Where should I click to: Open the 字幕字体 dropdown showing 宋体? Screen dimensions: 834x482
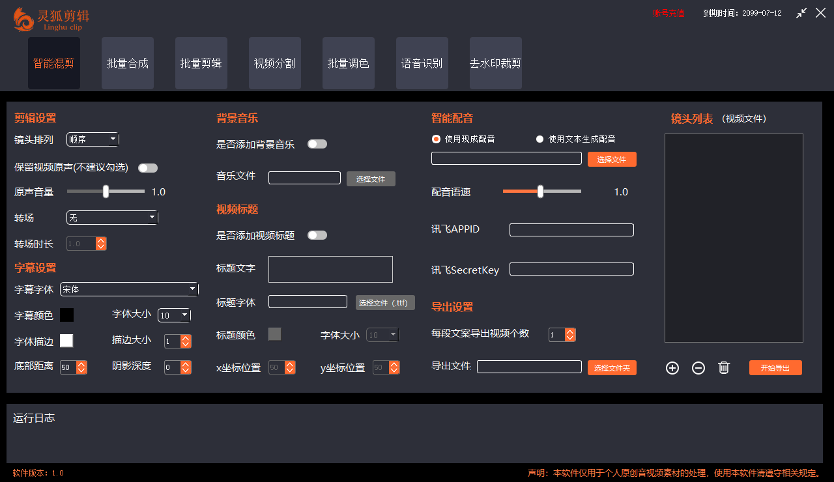(x=128, y=289)
